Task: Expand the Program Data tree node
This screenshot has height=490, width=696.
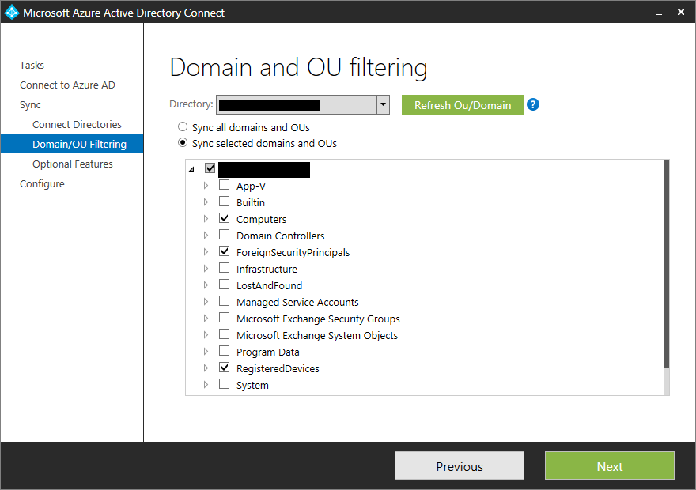Action: (x=206, y=352)
